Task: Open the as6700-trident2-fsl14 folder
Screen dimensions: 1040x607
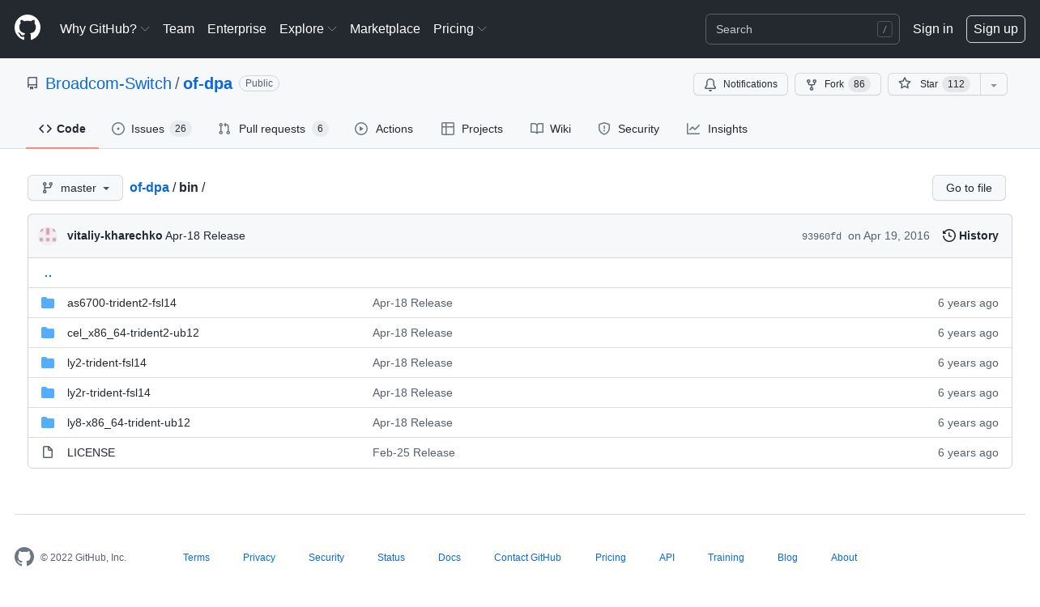Action: (x=121, y=303)
